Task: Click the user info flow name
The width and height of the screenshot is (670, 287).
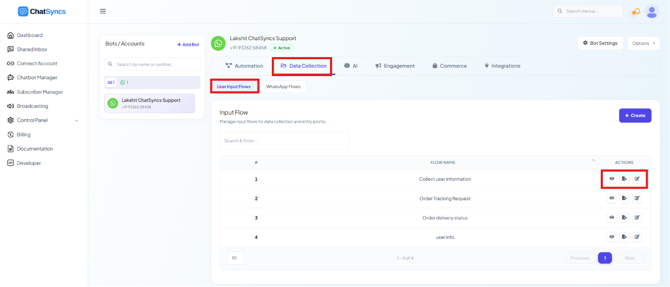Action: (445, 237)
